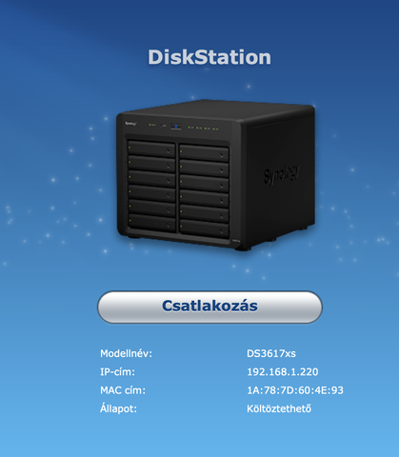Click the MAC cím label
399x457 pixels.
(x=123, y=390)
